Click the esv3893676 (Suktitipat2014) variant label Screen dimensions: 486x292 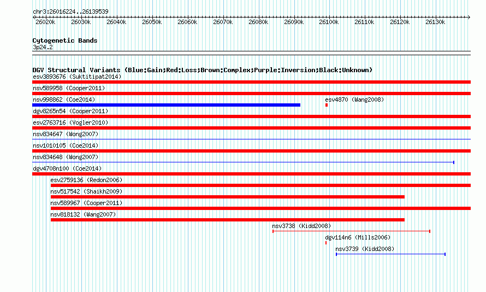pyautogui.click(x=77, y=77)
